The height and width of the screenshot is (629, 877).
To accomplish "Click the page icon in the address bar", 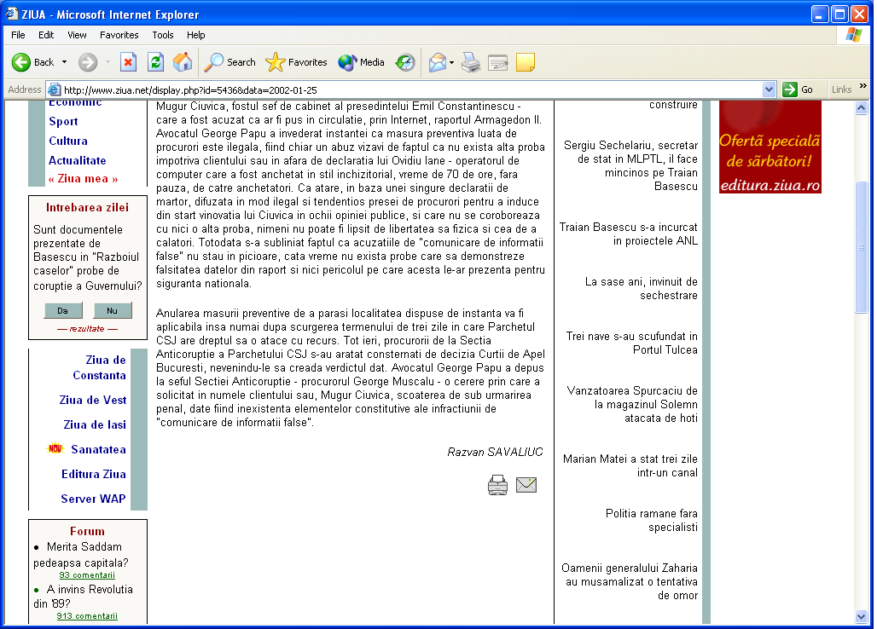I will coord(54,89).
